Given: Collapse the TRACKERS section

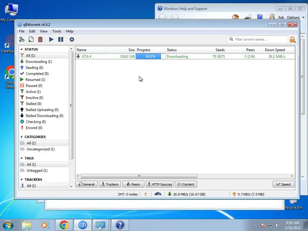Looking at the screenshot, I should coord(21,180).
